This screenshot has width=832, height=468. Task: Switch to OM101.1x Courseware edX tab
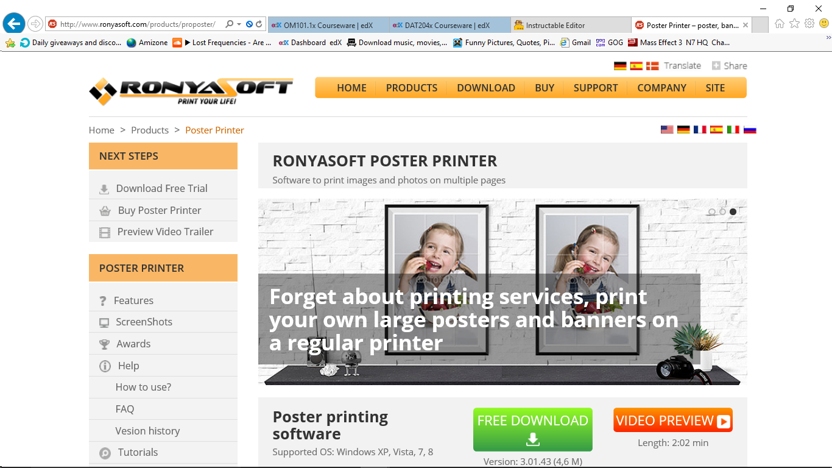(x=328, y=25)
